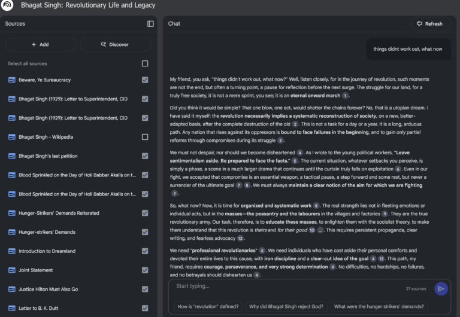Click the Add source button

tap(41, 44)
